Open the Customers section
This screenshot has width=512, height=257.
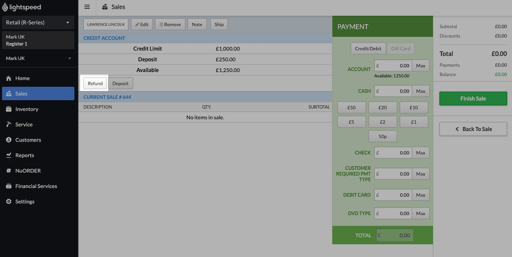click(x=28, y=140)
